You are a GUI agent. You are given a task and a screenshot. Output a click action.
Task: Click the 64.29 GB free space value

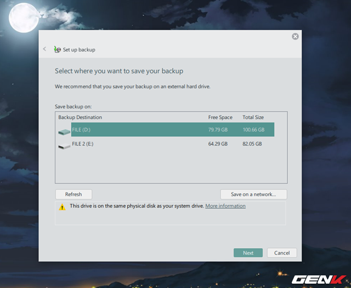click(x=218, y=144)
